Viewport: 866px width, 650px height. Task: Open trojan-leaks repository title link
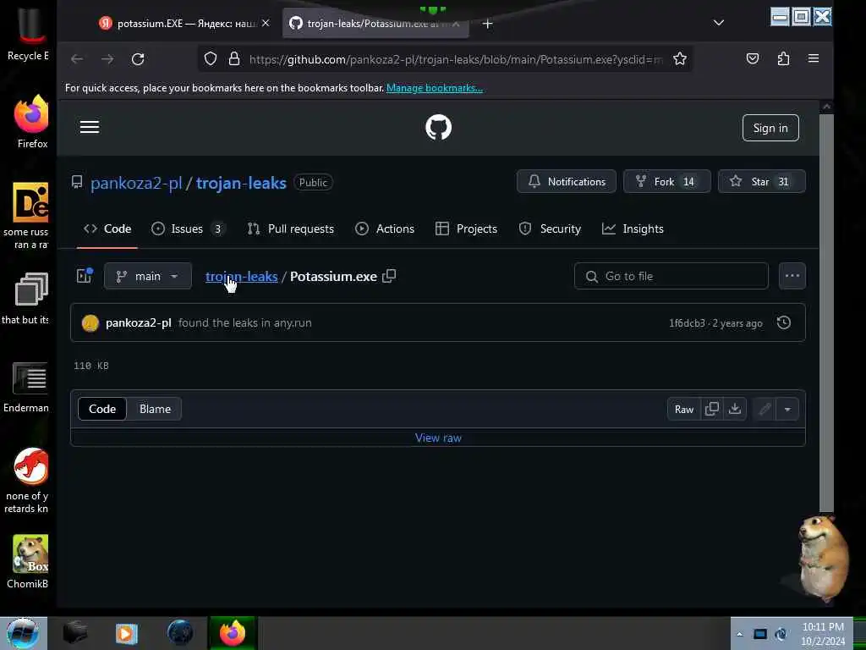241,183
